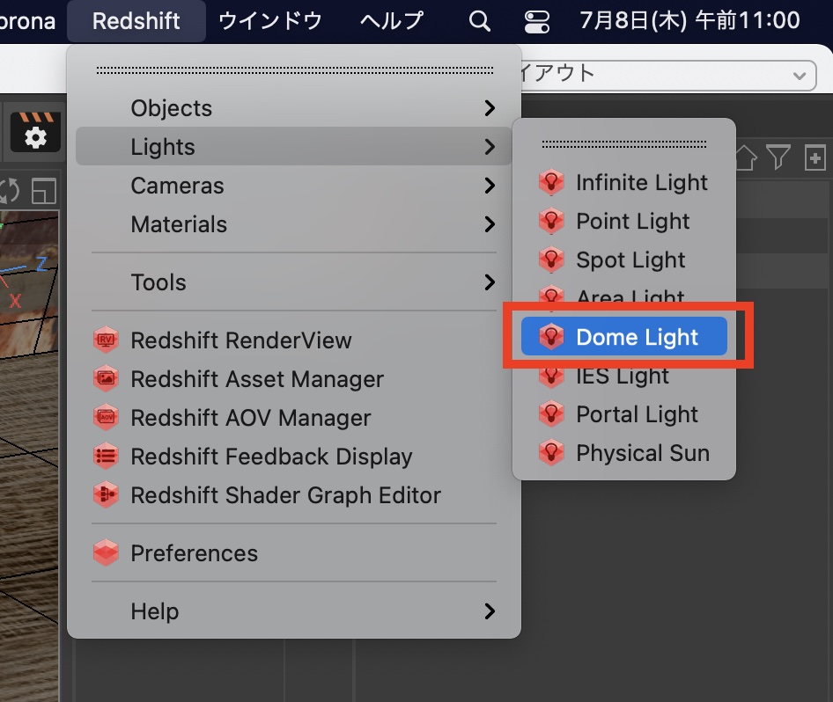Open Redshift Preferences
The width and height of the screenshot is (833, 702).
pyautogui.click(x=194, y=553)
